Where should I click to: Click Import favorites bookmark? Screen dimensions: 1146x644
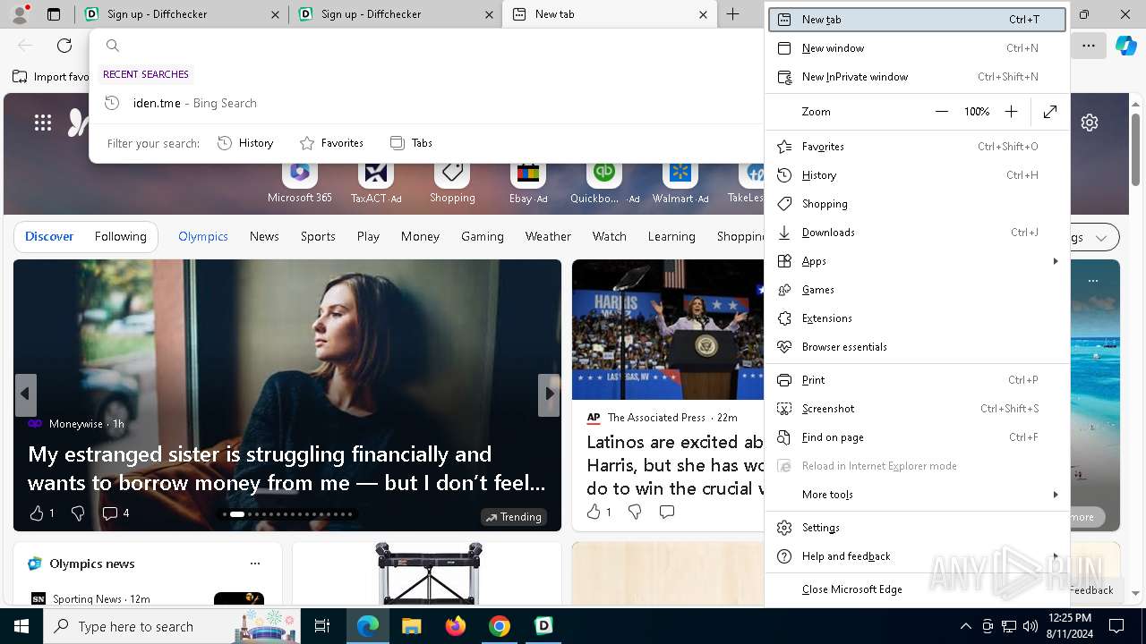51,77
